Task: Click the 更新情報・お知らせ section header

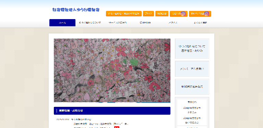Action: pyautogui.click(x=112, y=111)
